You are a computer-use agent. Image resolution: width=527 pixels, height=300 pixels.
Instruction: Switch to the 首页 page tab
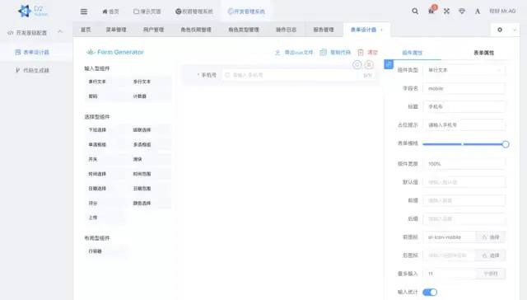click(86, 30)
